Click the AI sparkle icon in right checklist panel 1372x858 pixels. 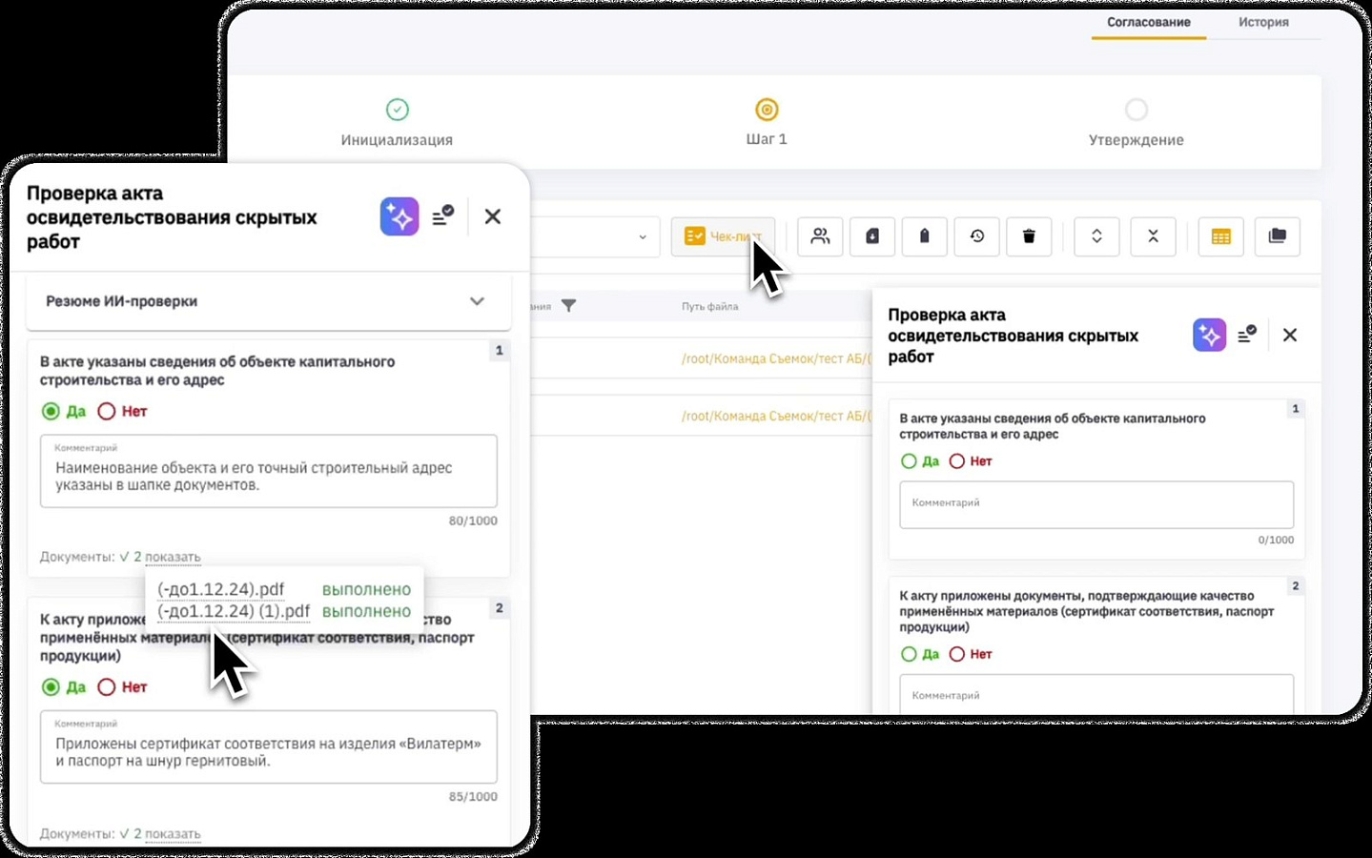click(x=1209, y=335)
